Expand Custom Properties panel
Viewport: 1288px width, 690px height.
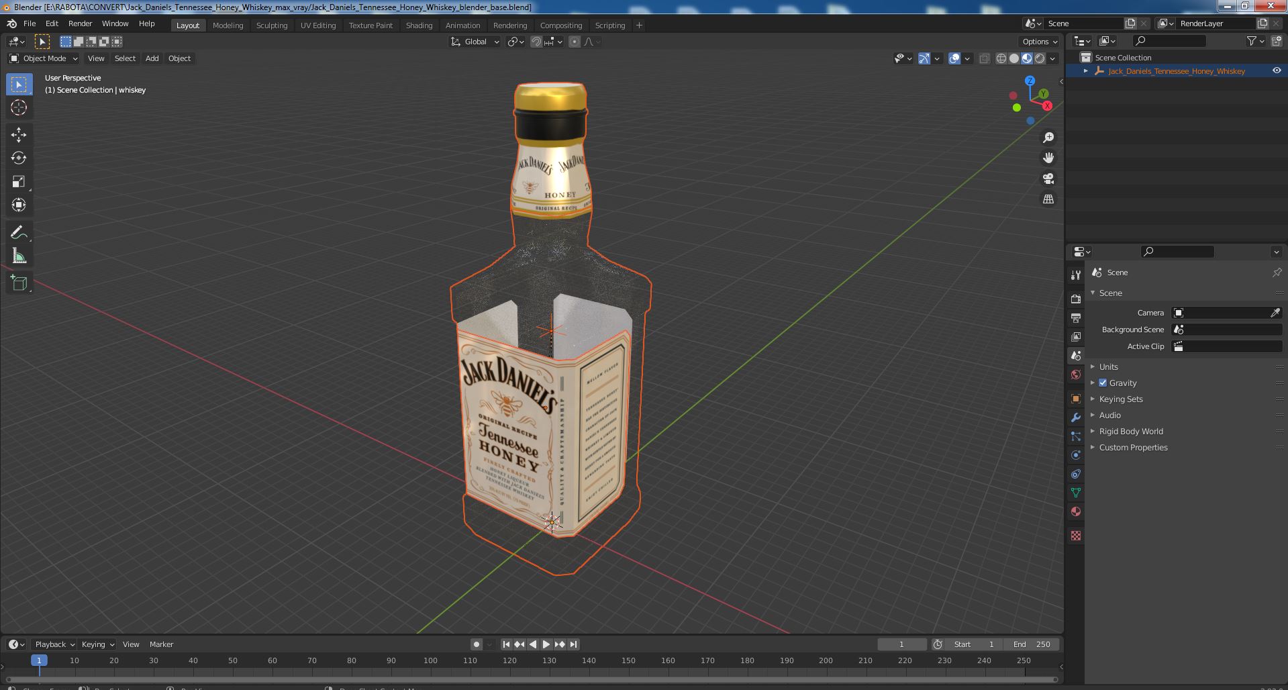(x=1133, y=447)
